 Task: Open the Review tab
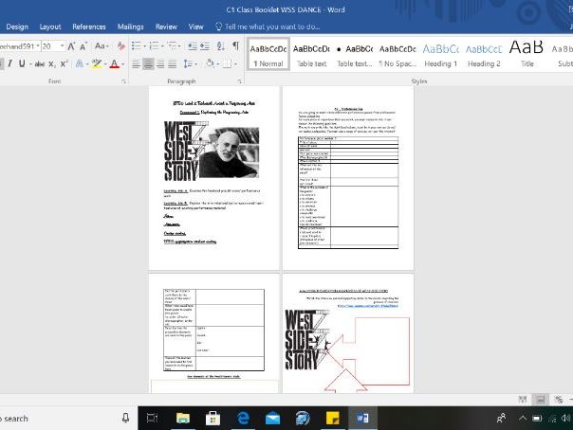pyautogui.click(x=166, y=27)
